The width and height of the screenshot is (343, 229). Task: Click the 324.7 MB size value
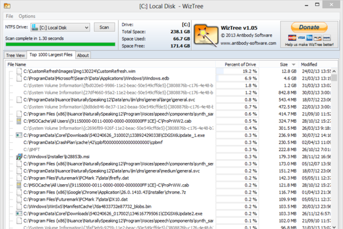(x=287, y=121)
